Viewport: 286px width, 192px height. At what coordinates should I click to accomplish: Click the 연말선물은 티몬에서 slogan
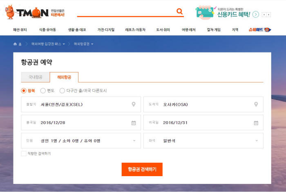click(x=58, y=13)
